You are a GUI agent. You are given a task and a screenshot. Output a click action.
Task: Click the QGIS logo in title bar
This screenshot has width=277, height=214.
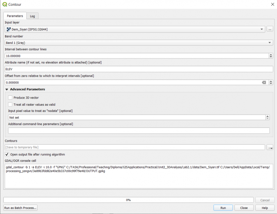coord(4,4)
